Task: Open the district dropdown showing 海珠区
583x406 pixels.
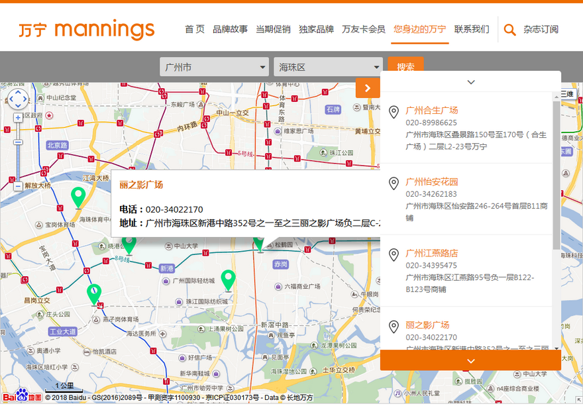Action: coord(329,67)
